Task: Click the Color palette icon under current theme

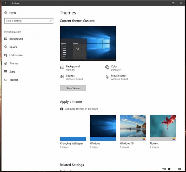Action: (107, 67)
